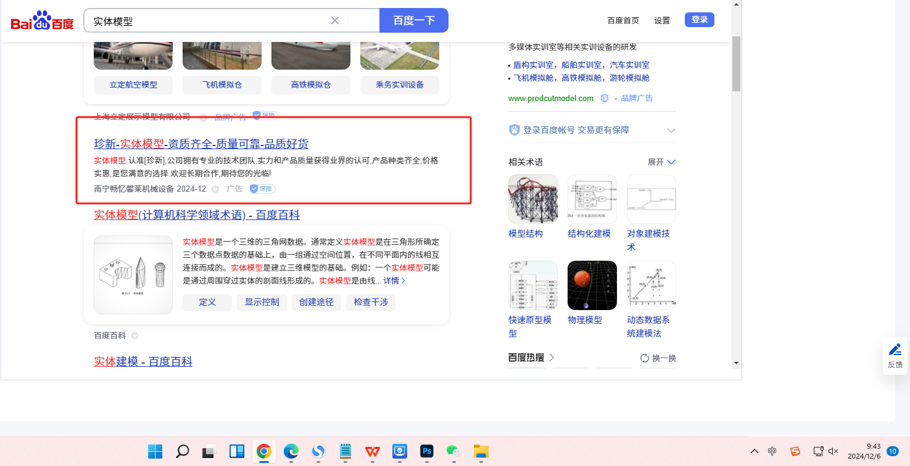
Task: Toggle the Chinese input mode indicator
Action: [x=772, y=451]
